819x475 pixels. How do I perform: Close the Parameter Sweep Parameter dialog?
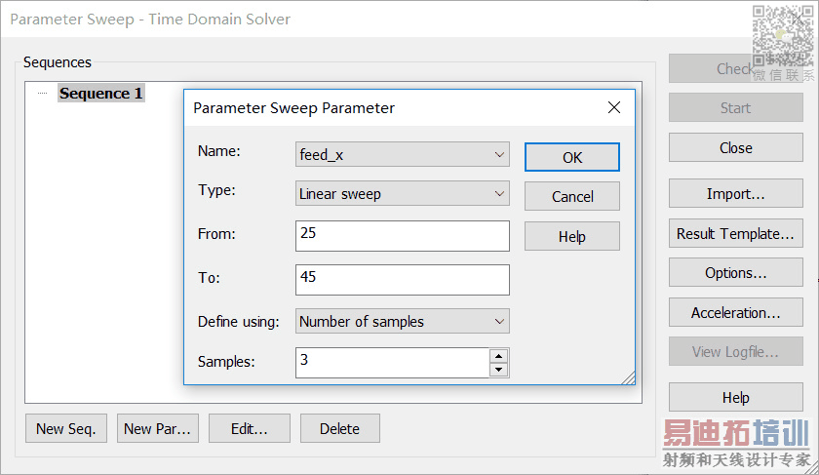click(614, 107)
